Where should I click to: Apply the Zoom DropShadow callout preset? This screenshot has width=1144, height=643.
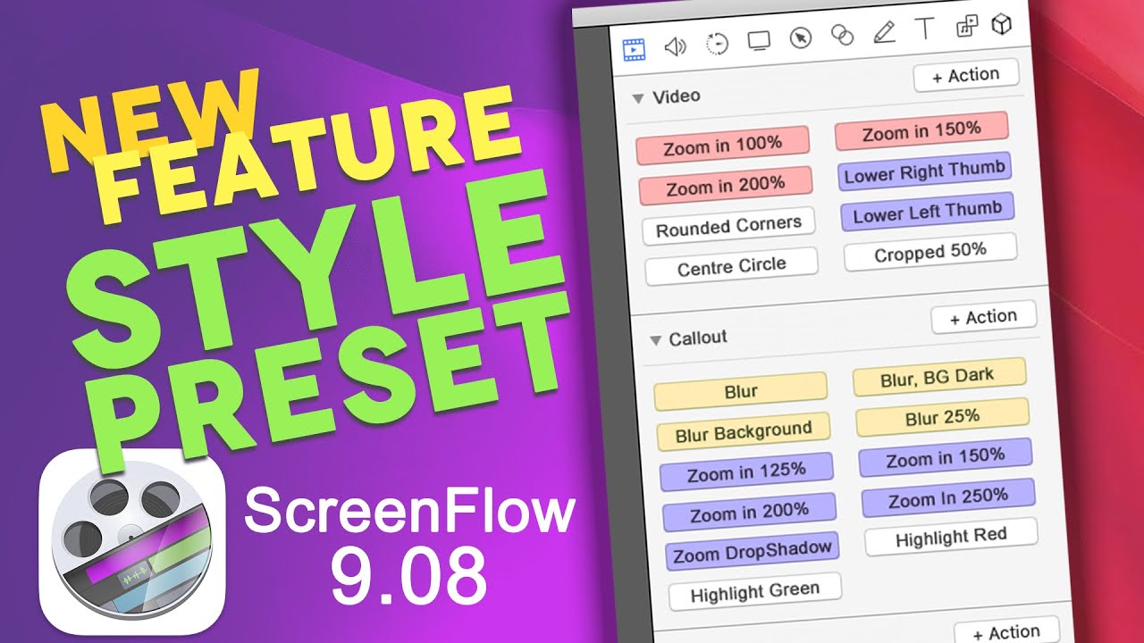(752, 553)
